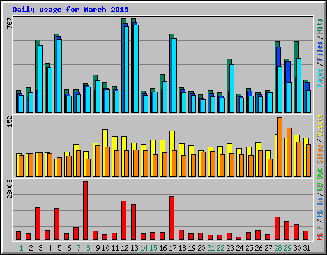The width and height of the screenshot is (327, 255).
Task: Click day label 23 on the x-axis
Action: pyautogui.click(x=230, y=248)
